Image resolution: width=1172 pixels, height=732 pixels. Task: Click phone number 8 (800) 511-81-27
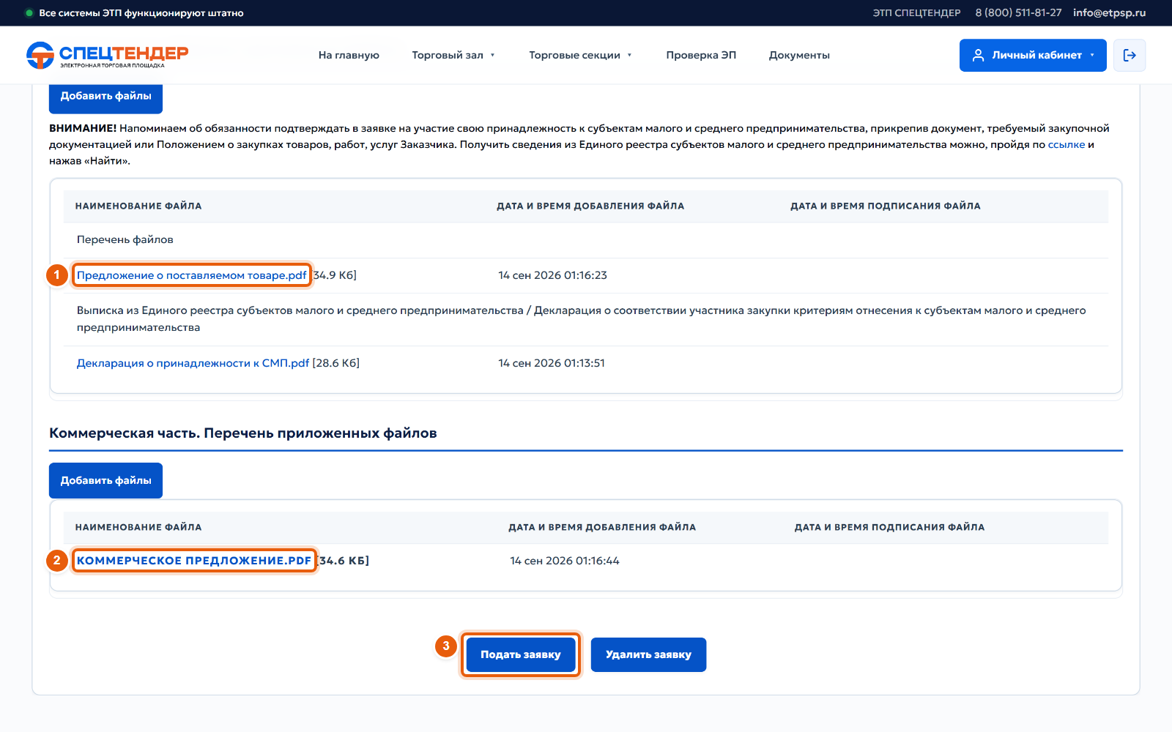click(1018, 13)
